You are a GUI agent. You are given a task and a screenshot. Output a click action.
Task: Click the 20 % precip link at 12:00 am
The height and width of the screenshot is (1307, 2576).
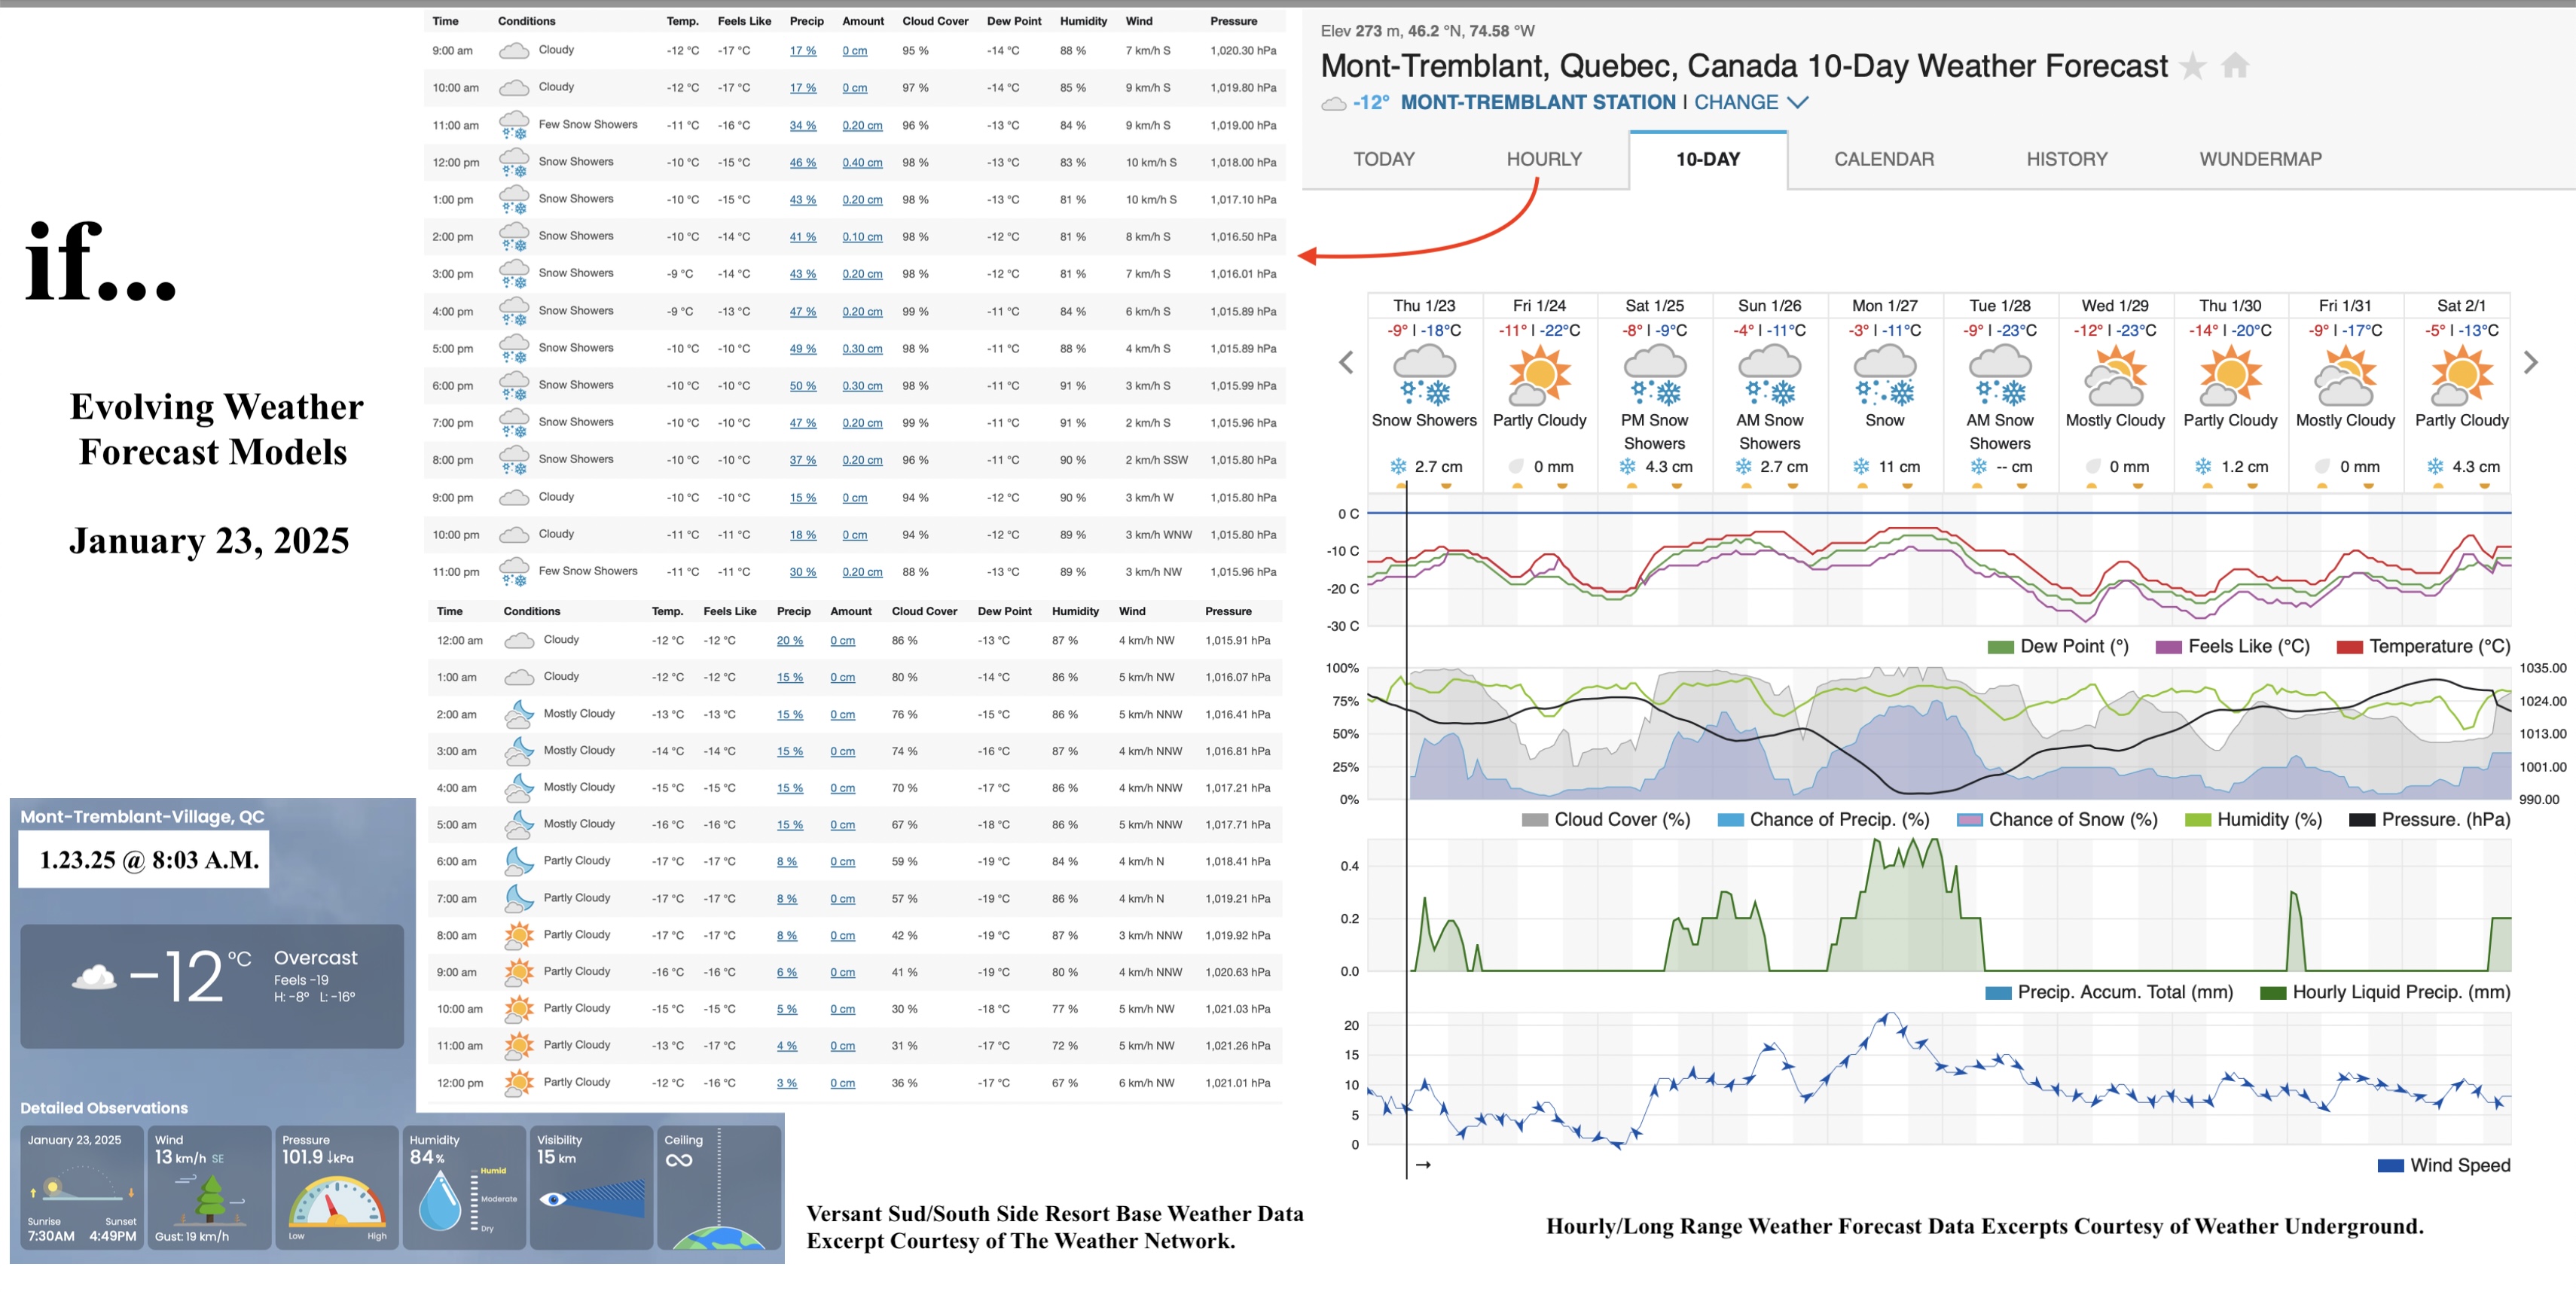tap(790, 641)
